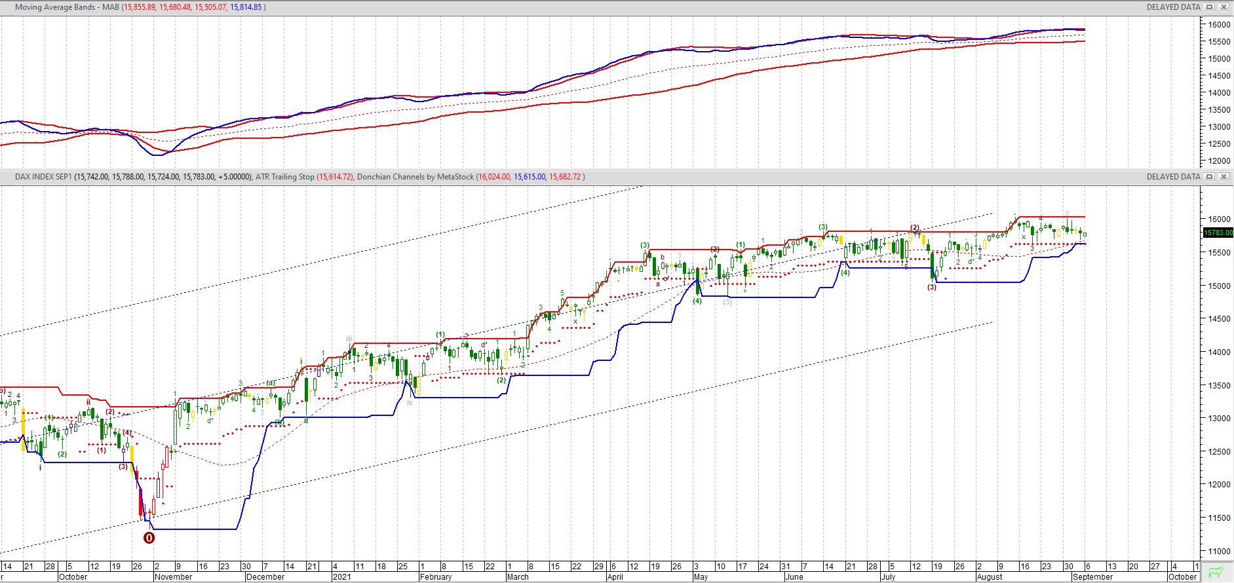The width and height of the screenshot is (1234, 583).
Task: Click the 12000 level on upper pane scale
Action: [x=1219, y=161]
